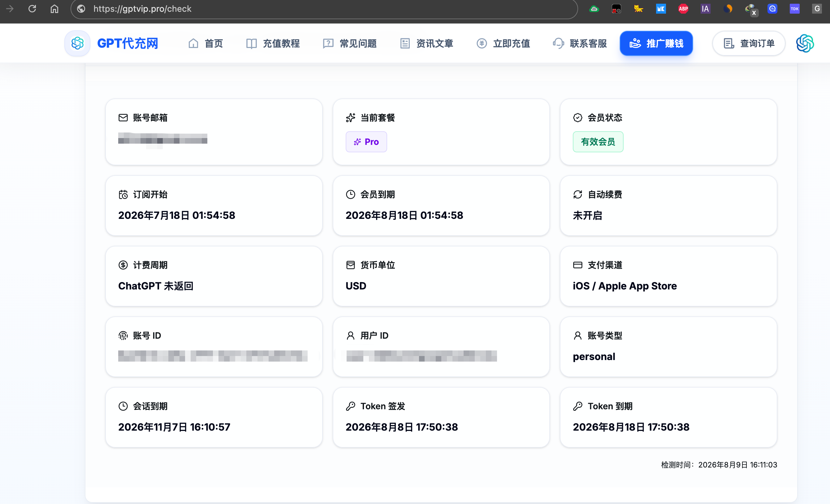Click the person icon beside 用户 ID
Screen dimensions: 830x504
point(350,336)
